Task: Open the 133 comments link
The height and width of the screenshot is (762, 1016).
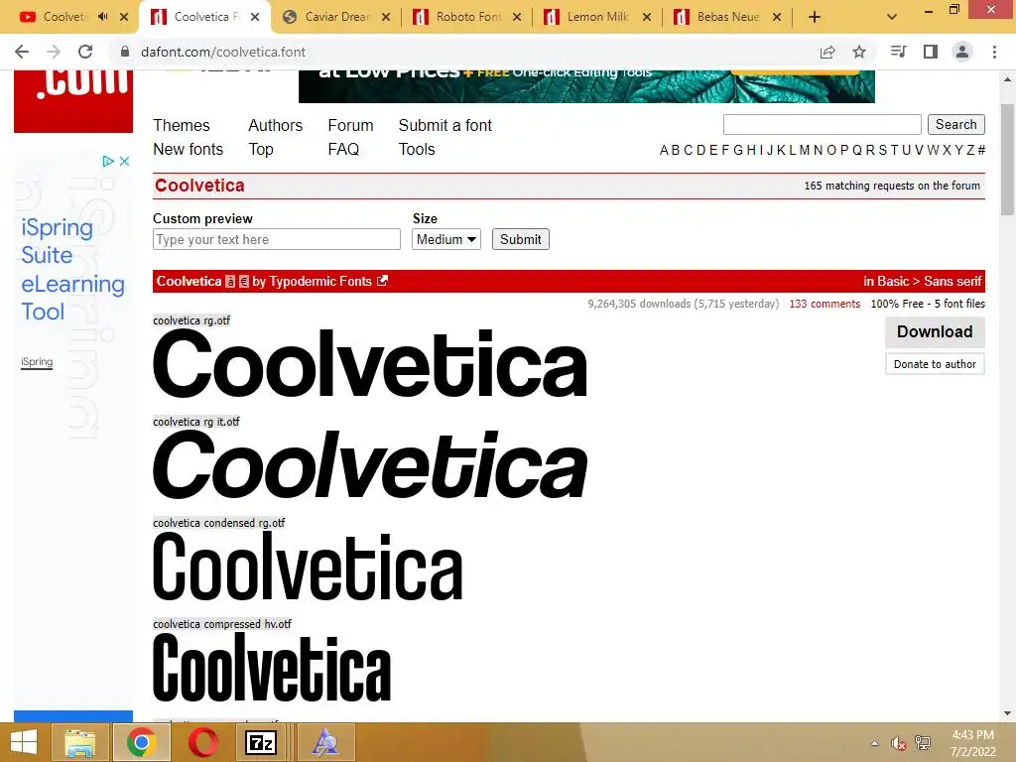Action: pos(825,304)
